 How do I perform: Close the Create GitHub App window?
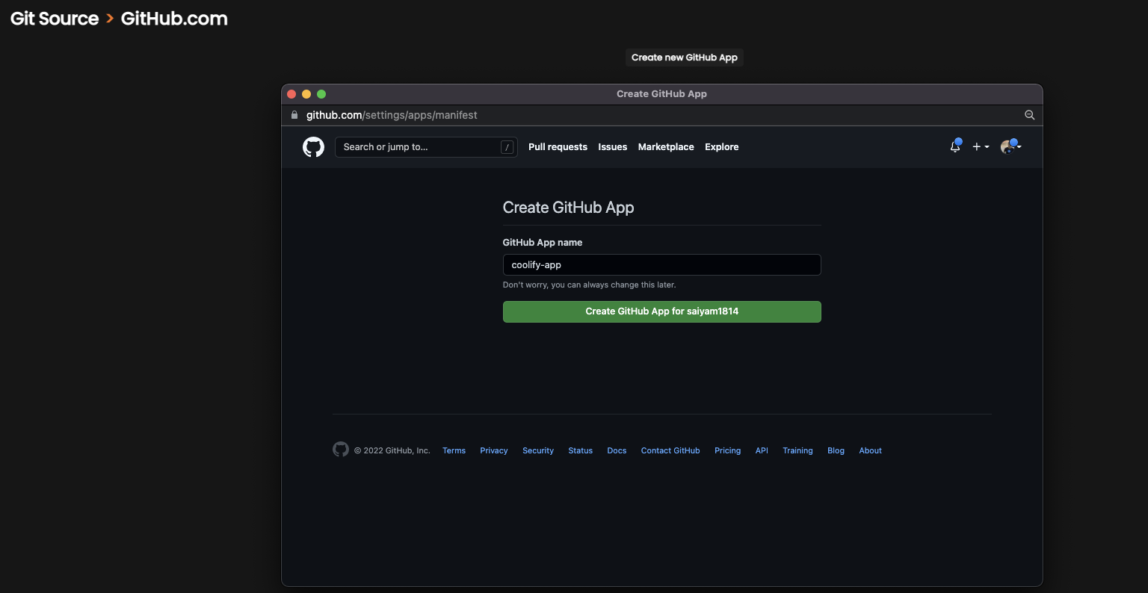tap(292, 94)
